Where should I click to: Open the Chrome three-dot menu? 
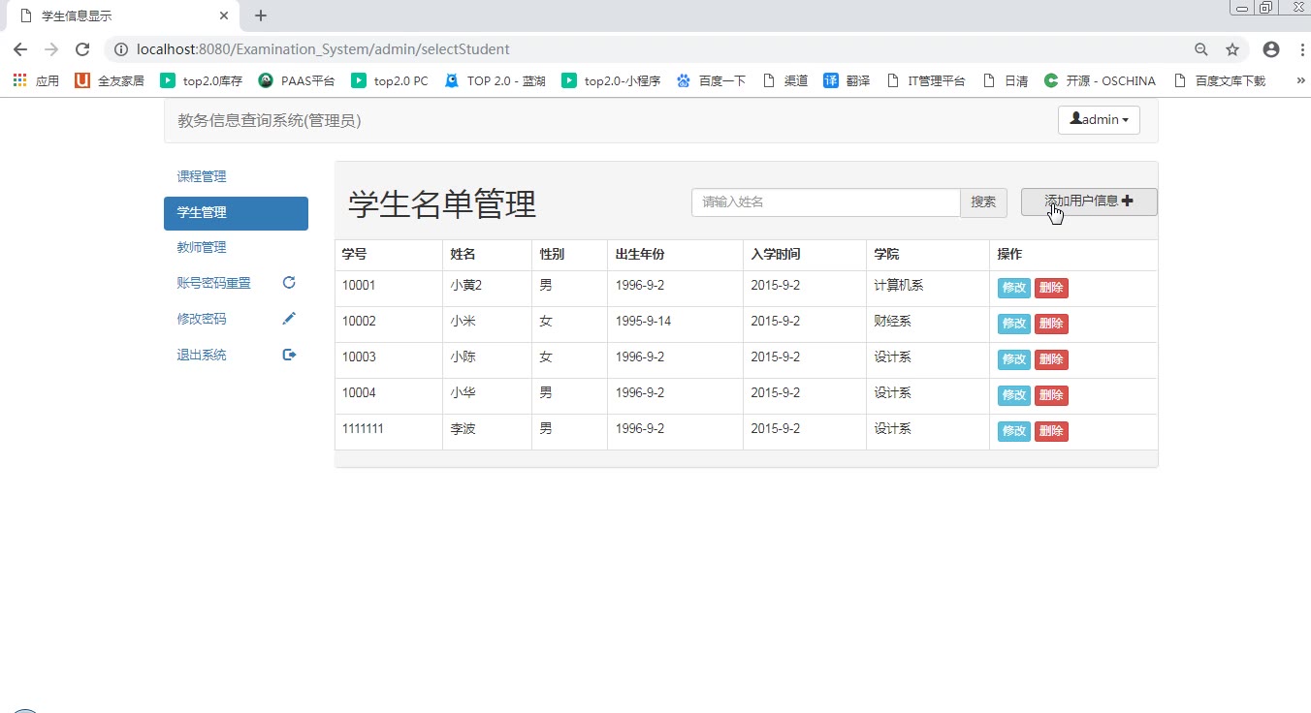pyautogui.click(x=1300, y=49)
